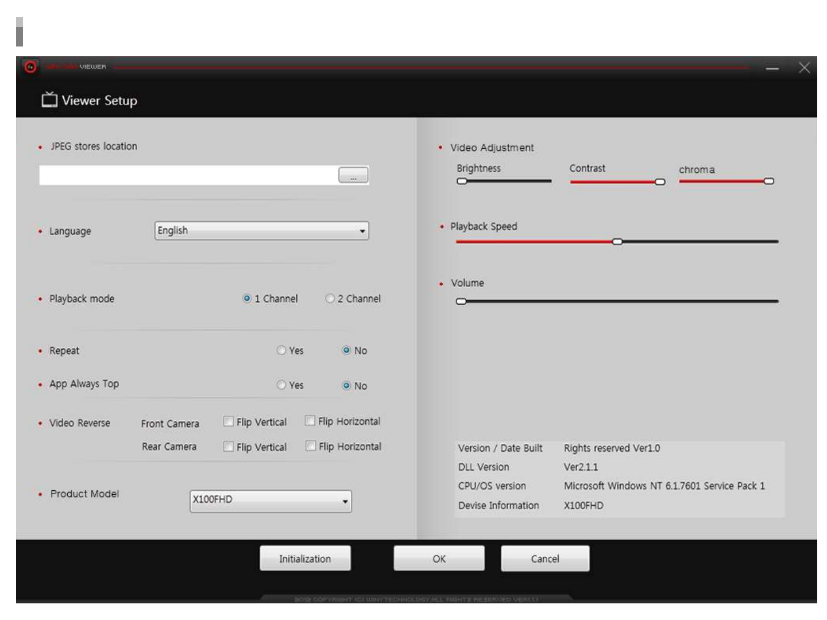
Task: Click the Brightness slider handle
Action: pos(462,181)
